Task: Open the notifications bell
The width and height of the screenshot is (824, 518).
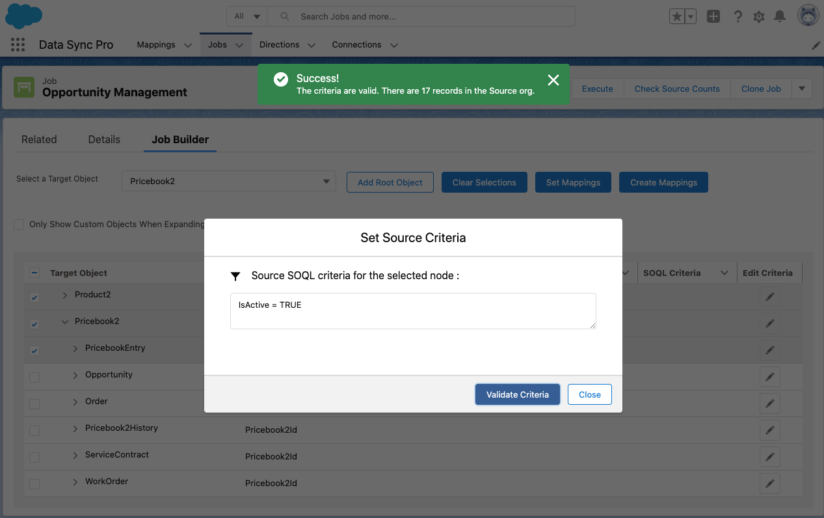Action: (780, 17)
